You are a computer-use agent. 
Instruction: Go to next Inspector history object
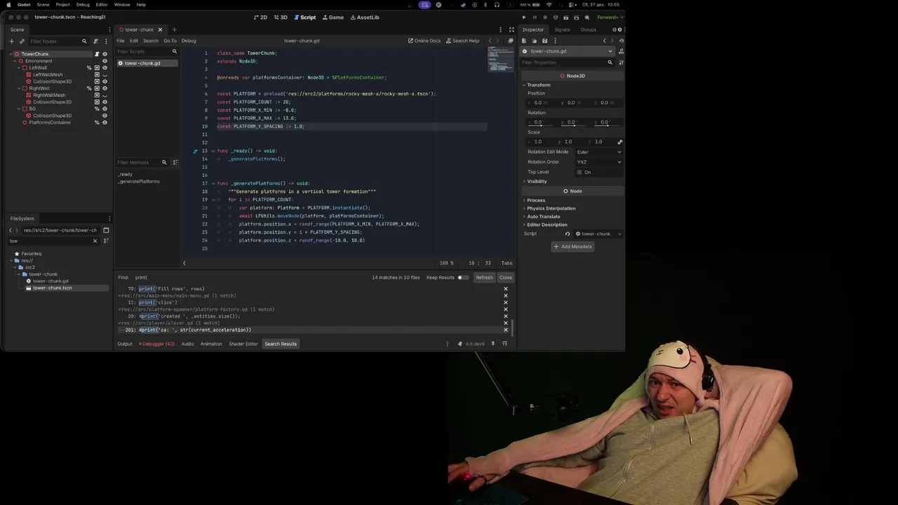click(612, 41)
